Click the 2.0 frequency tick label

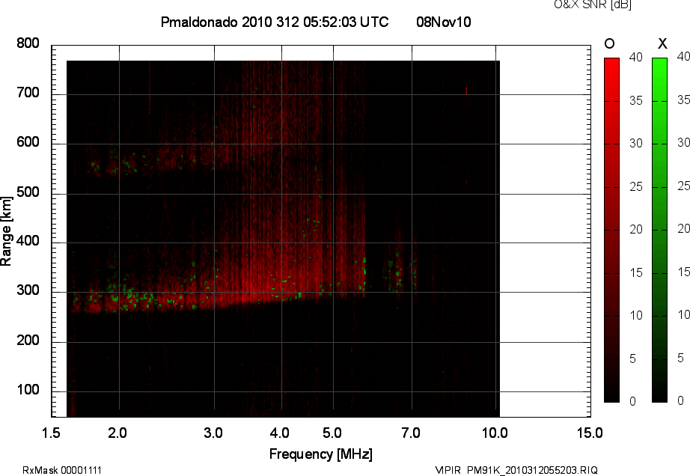[117, 433]
